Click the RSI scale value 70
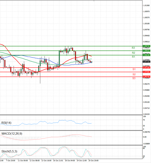Image resolution: width=151 pixels, height=163 pixels. point(144,120)
